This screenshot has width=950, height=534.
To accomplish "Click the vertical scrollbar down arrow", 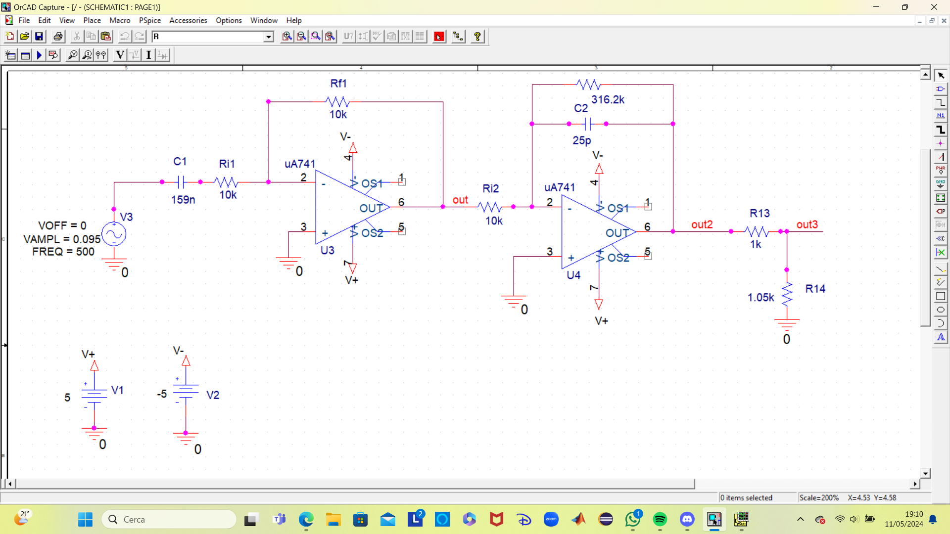I will pos(925,473).
